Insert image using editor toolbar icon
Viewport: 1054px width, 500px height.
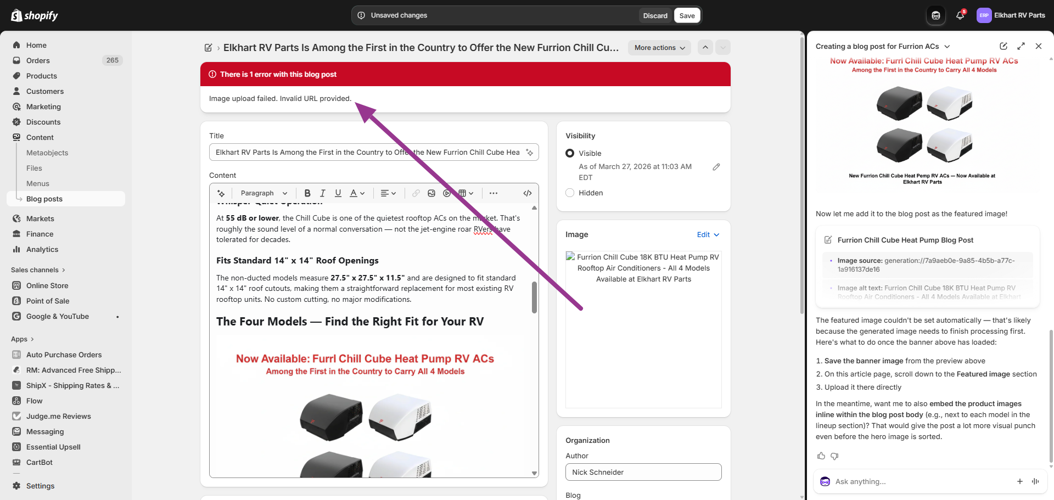coord(431,193)
